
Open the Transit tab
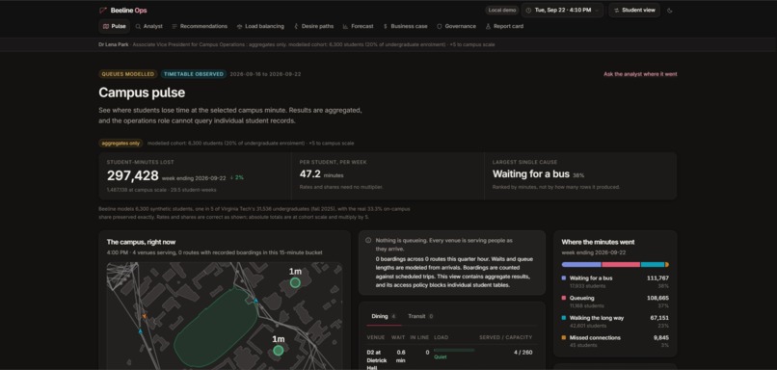(420, 316)
